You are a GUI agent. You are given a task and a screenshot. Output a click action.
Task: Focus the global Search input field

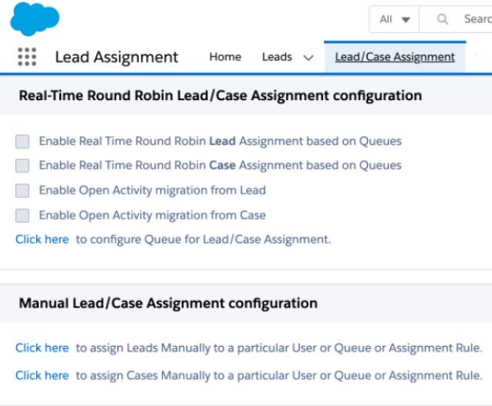coord(456,19)
